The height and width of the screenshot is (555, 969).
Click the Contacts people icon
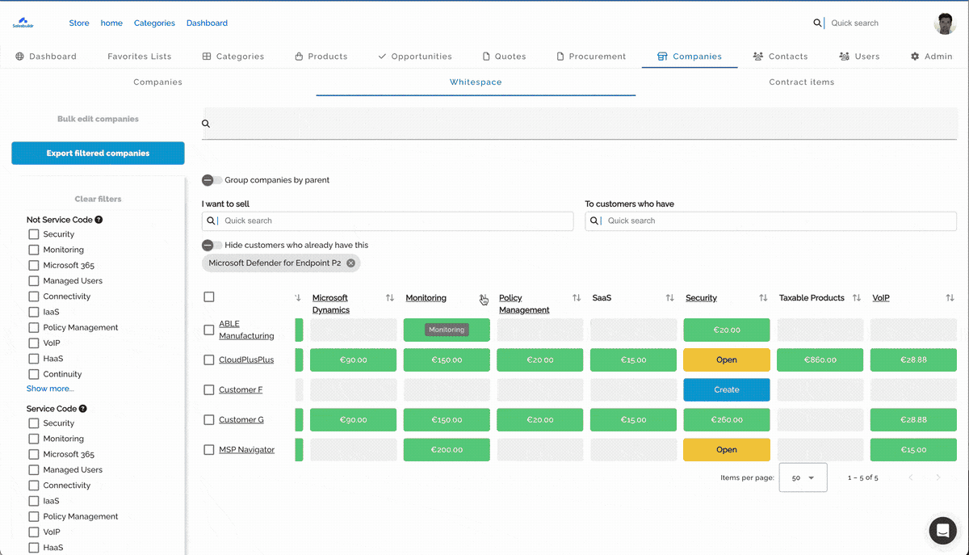(x=758, y=57)
